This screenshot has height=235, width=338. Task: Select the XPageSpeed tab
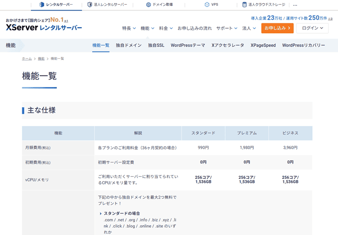(263, 45)
